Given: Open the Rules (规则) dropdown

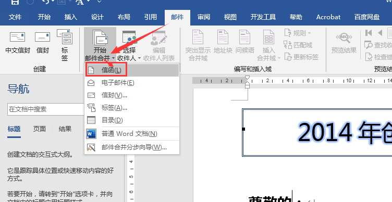Looking at the screenshot, I should tap(298, 33).
